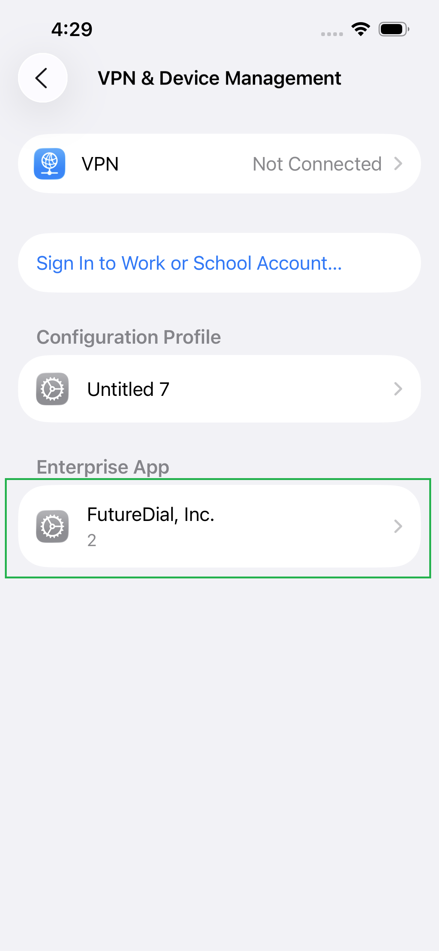
Task: Expand the VPN row using its chevron
Action: [398, 164]
